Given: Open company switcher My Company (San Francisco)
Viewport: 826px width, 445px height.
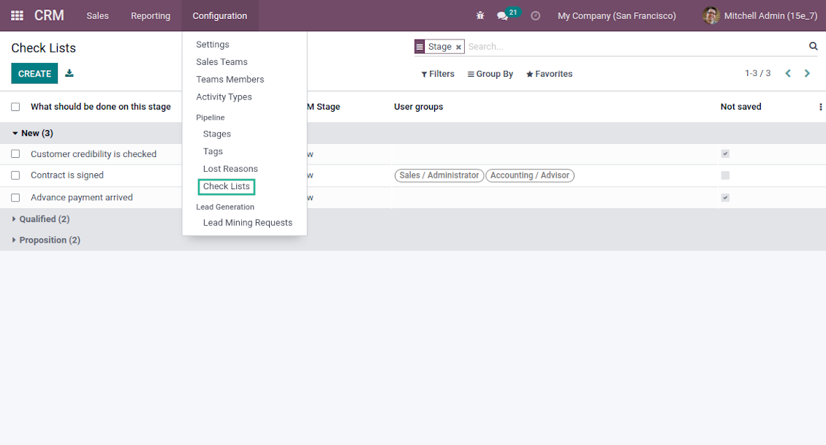Looking at the screenshot, I should pos(616,16).
